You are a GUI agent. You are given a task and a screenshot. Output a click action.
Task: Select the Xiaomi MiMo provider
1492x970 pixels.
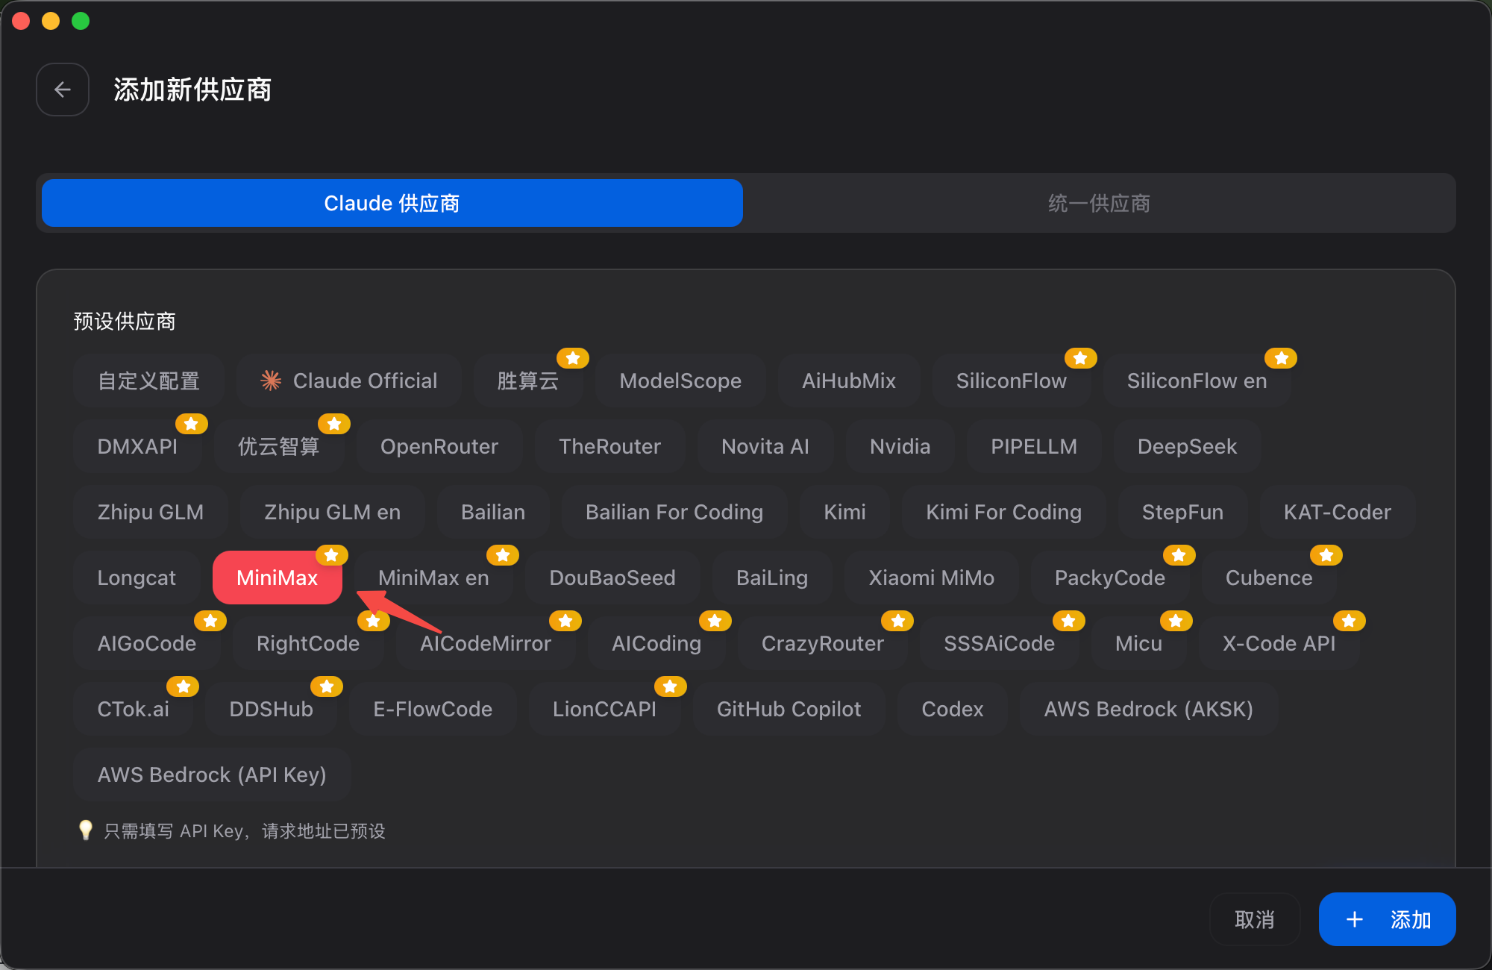coord(932,578)
